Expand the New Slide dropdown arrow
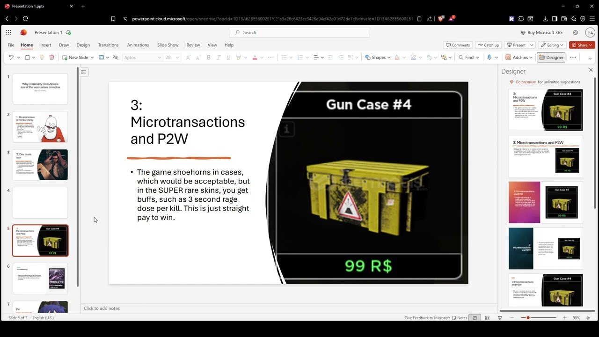Viewport: 599px width, 337px height. [92, 58]
